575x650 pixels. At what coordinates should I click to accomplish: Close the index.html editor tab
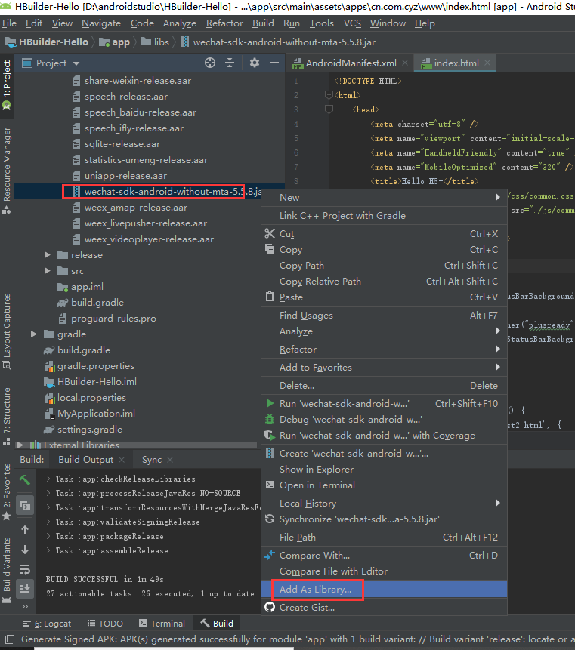click(x=487, y=63)
